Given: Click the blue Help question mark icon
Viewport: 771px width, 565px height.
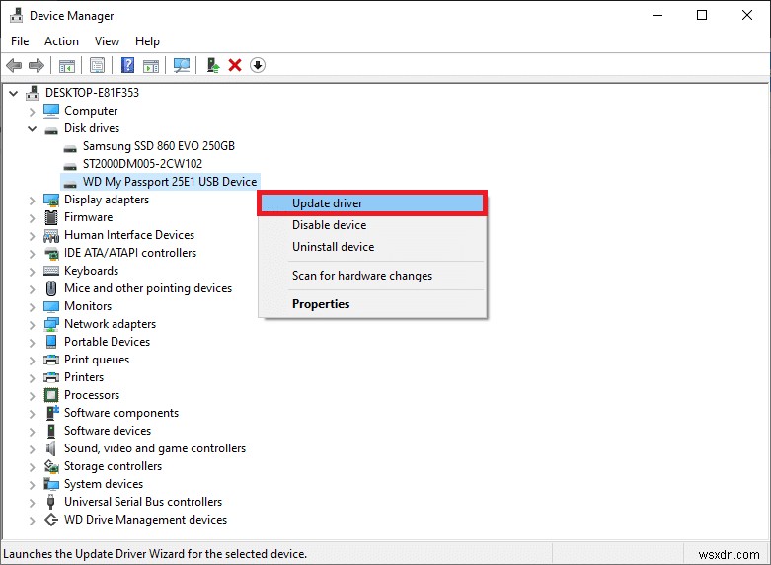Looking at the screenshot, I should pos(128,65).
